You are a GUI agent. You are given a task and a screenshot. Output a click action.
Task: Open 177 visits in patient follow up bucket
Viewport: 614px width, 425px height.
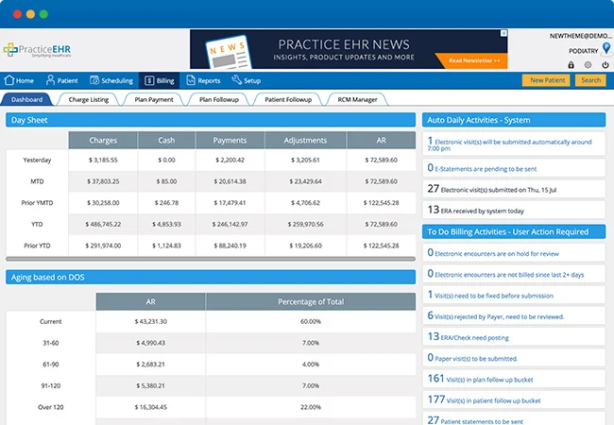[514, 399]
